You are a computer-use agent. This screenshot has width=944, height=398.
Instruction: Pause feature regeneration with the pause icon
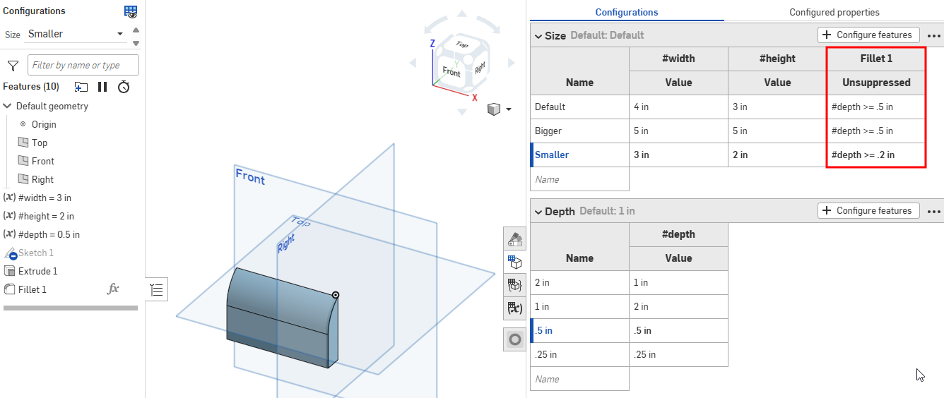(102, 87)
